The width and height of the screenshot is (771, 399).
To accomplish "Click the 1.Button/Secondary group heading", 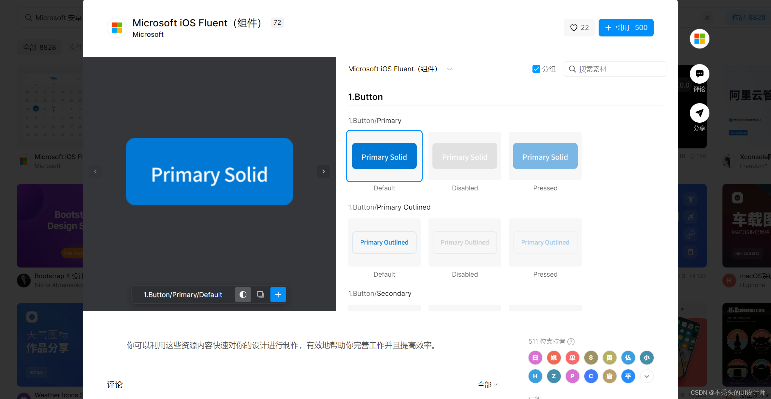I will click(x=380, y=294).
